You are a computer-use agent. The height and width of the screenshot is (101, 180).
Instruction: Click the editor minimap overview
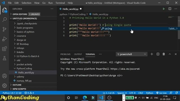[173, 17]
